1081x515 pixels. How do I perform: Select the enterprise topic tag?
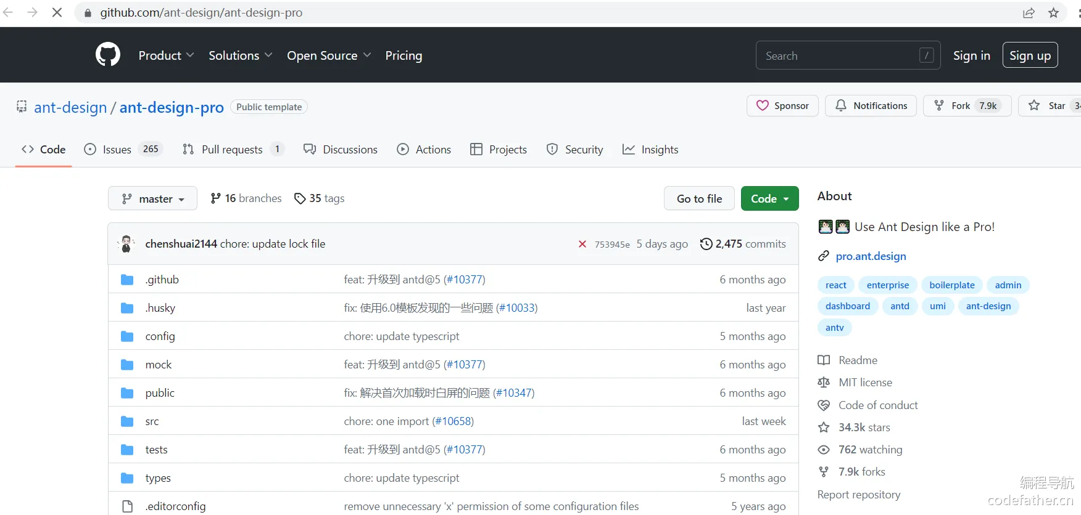point(888,285)
